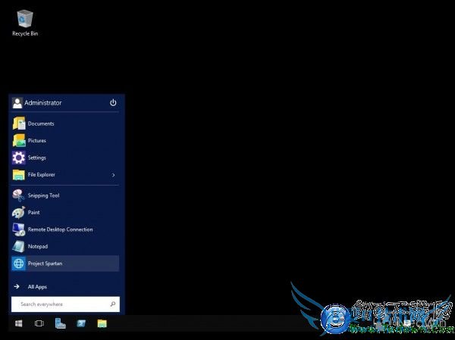Select the Documents label
This screenshot has width=455, height=340.
(41, 123)
